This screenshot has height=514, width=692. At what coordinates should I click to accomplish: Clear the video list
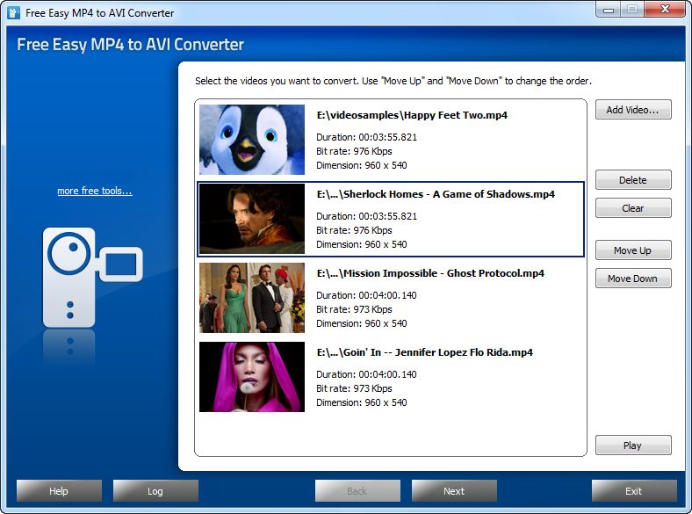pos(633,208)
